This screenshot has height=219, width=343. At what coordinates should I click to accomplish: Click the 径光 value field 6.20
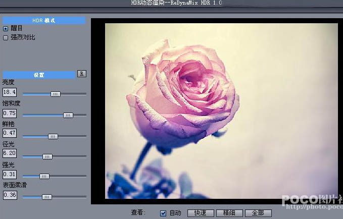coord(10,153)
